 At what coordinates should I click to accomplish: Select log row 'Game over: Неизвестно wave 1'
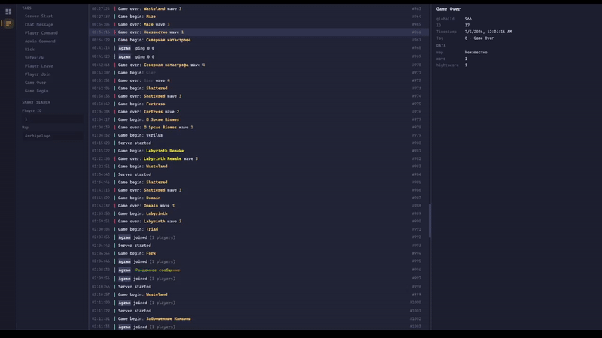tap(259, 32)
